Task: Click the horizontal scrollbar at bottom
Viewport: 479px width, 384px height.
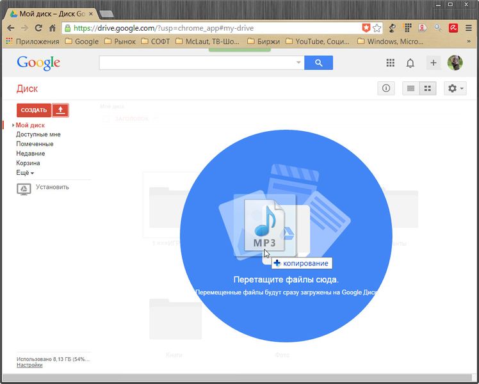Action: point(237,378)
